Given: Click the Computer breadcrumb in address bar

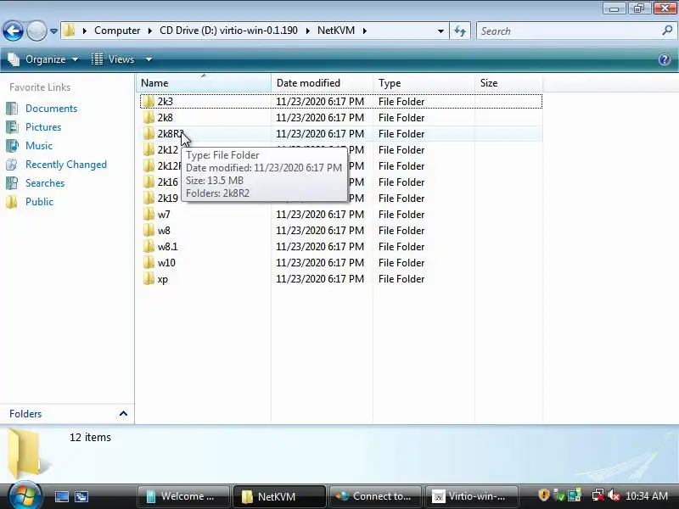Looking at the screenshot, I should [117, 31].
